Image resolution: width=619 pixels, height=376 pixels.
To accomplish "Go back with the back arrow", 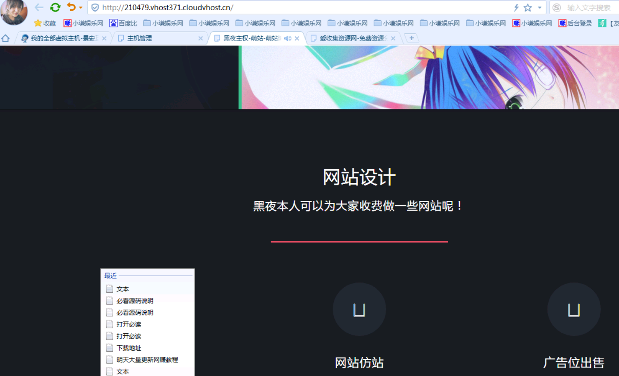I will tap(39, 7).
